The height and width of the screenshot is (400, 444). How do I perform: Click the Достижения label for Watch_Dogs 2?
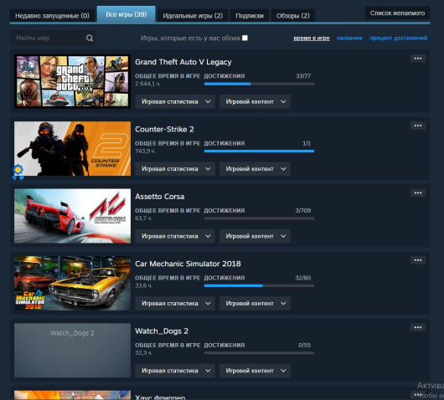(x=225, y=346)
